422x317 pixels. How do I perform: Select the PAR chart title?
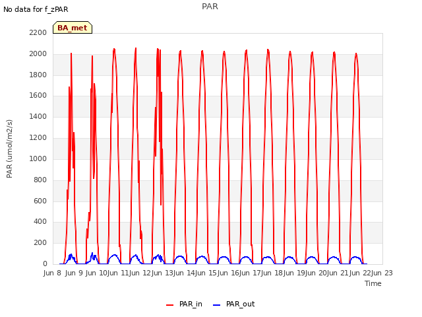pyautogui.click(x=210, y=7)
